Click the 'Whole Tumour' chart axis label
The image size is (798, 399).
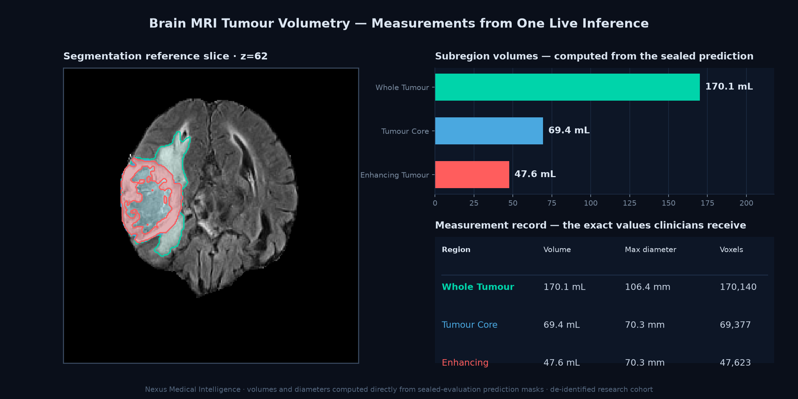coord(402,87)
